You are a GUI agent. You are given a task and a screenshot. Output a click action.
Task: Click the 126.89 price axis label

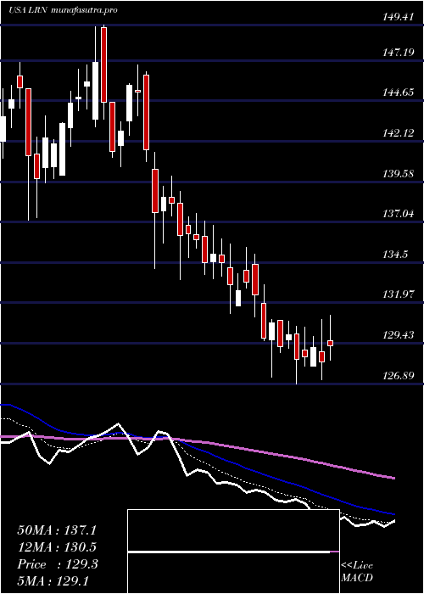(399, 375)
